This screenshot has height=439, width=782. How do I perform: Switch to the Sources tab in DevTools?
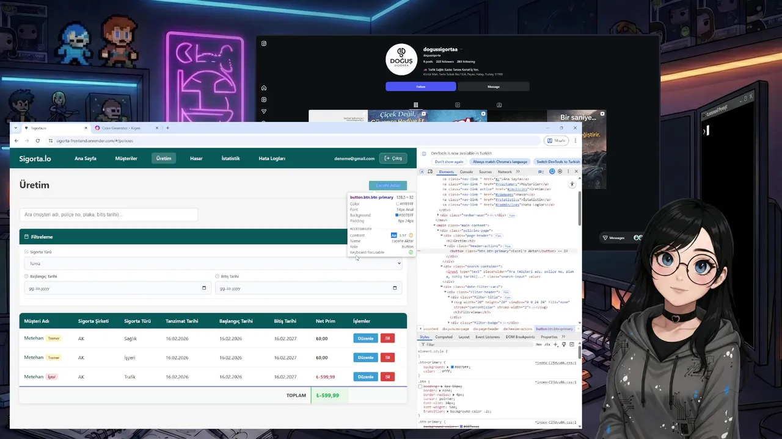coord(485,172)
